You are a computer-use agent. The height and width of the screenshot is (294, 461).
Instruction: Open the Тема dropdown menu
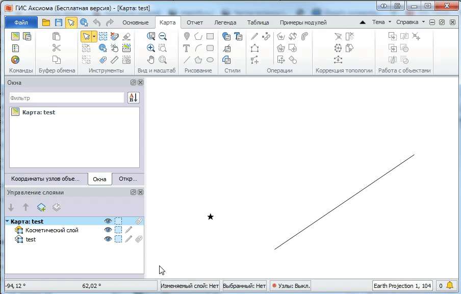[x=381, y=22]
